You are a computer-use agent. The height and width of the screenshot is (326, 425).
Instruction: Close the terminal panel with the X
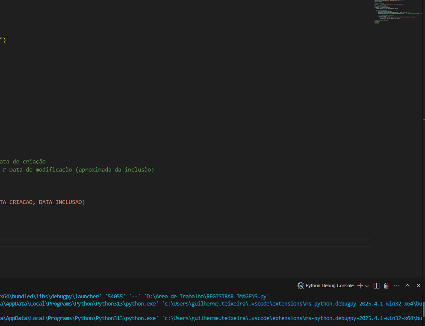click(x=419, y=285)
